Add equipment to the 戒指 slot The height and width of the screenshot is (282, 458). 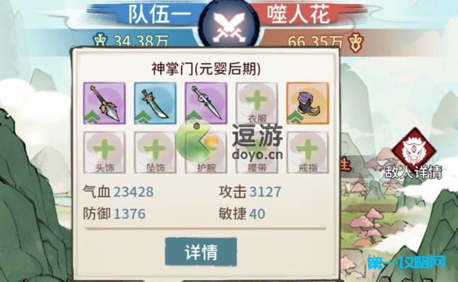pyautogui.click(x=307, y=152)
